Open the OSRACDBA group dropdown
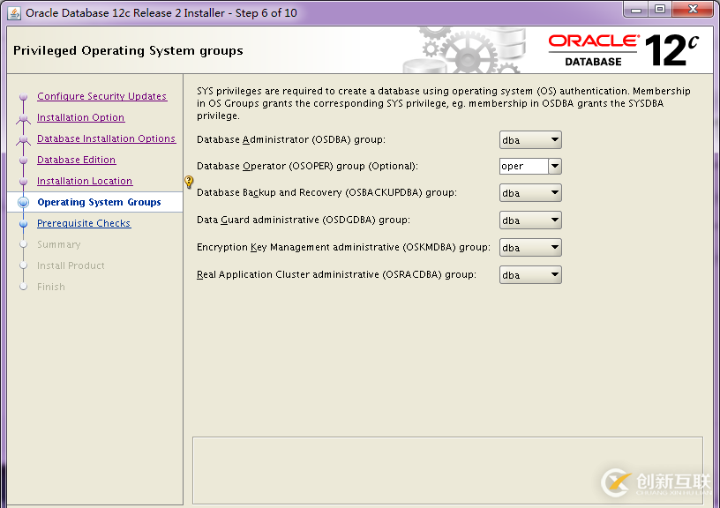The height and width of the screenshot is (508, 720). 530,275
